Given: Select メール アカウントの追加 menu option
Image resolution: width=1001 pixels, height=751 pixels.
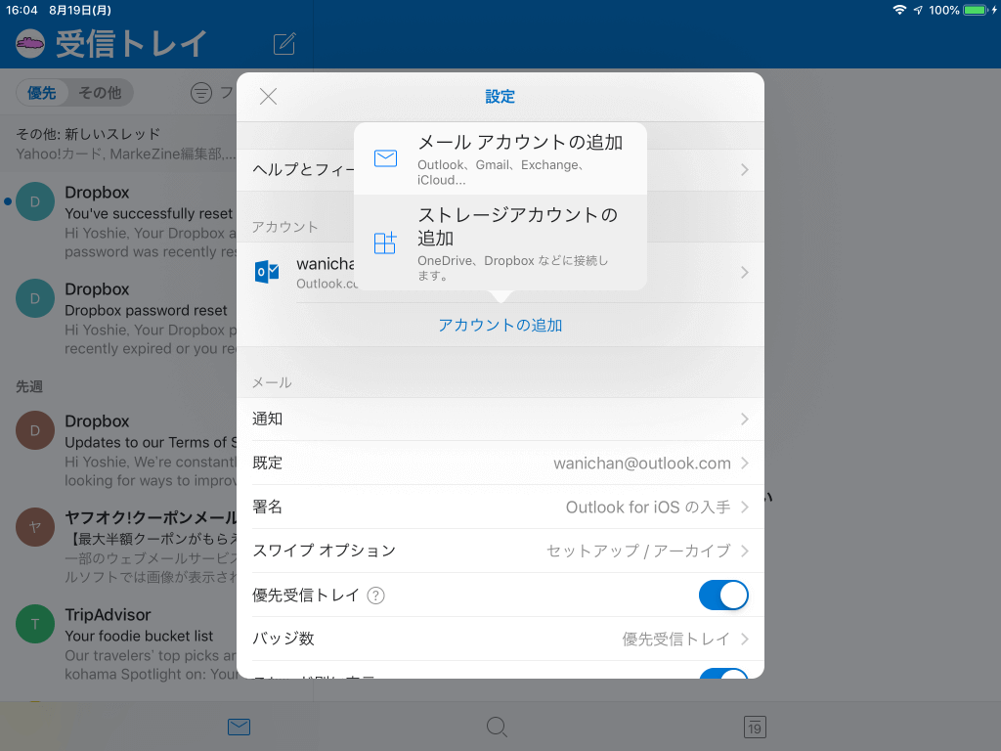Looking at the screenshot, I should pos(500,158).
